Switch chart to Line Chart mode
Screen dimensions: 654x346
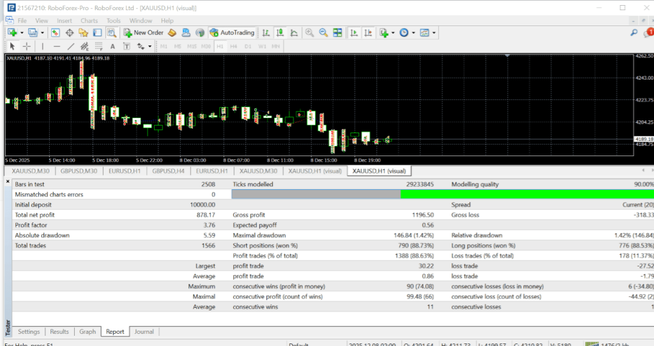294,32
